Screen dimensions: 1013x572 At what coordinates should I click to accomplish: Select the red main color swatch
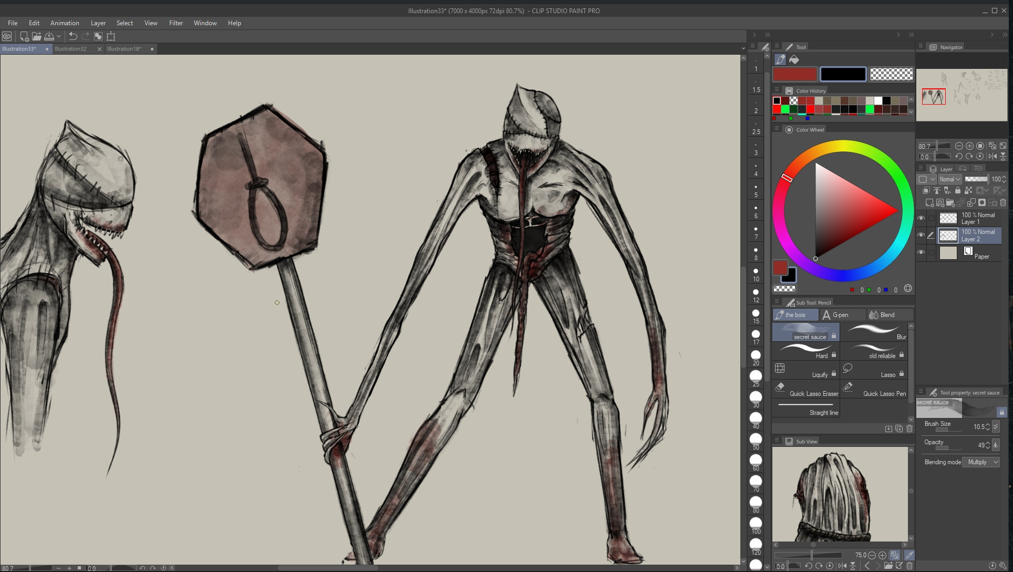pyautogui.click(x=795, y=74)
